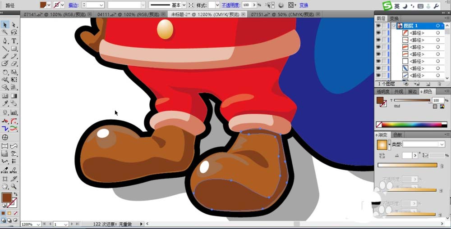Toggle visibility of third <路径> row
Image resolution: width=451 pixels, height=229 pixels.
378,47
